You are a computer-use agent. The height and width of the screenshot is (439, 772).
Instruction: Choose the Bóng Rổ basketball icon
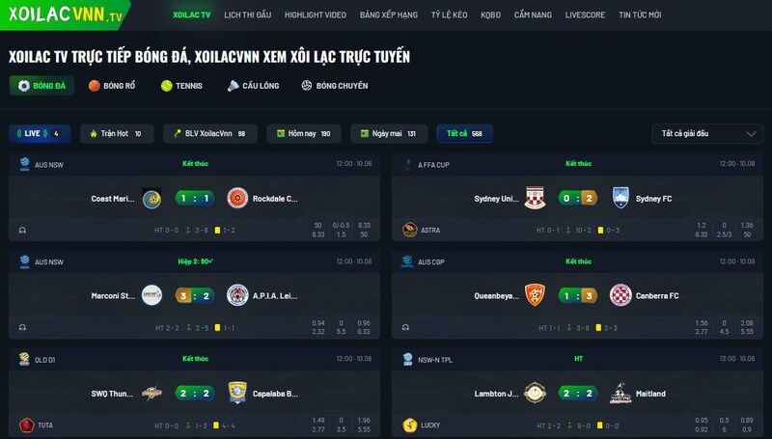point(94,86)
